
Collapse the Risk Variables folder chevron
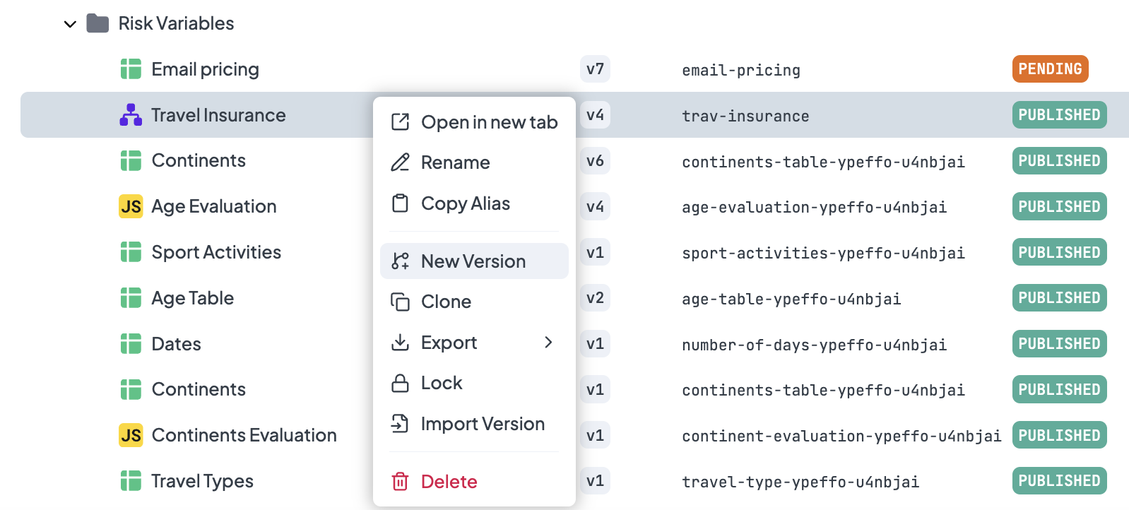coord(70,24)
